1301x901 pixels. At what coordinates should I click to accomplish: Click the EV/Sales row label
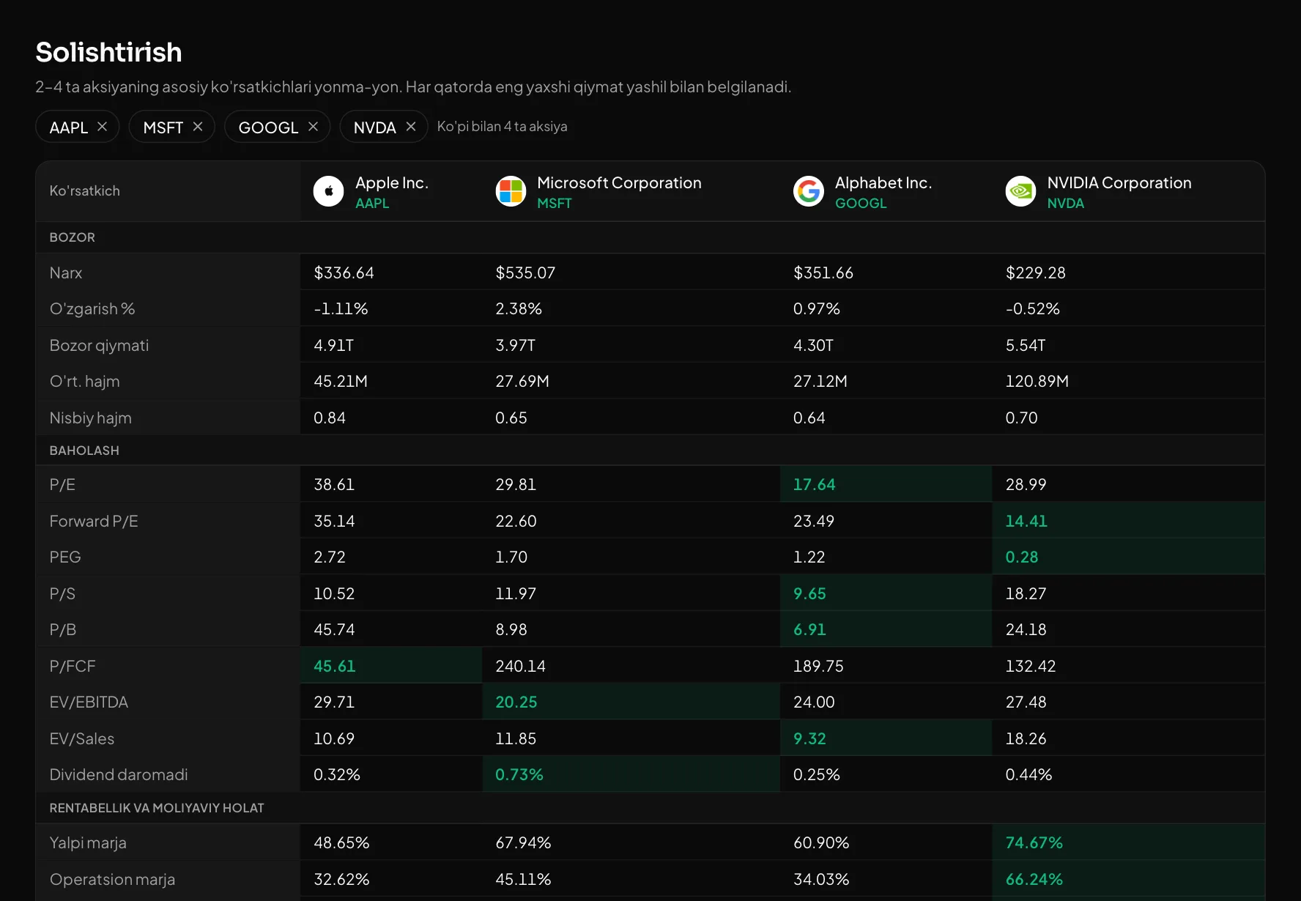click(82, 738)
